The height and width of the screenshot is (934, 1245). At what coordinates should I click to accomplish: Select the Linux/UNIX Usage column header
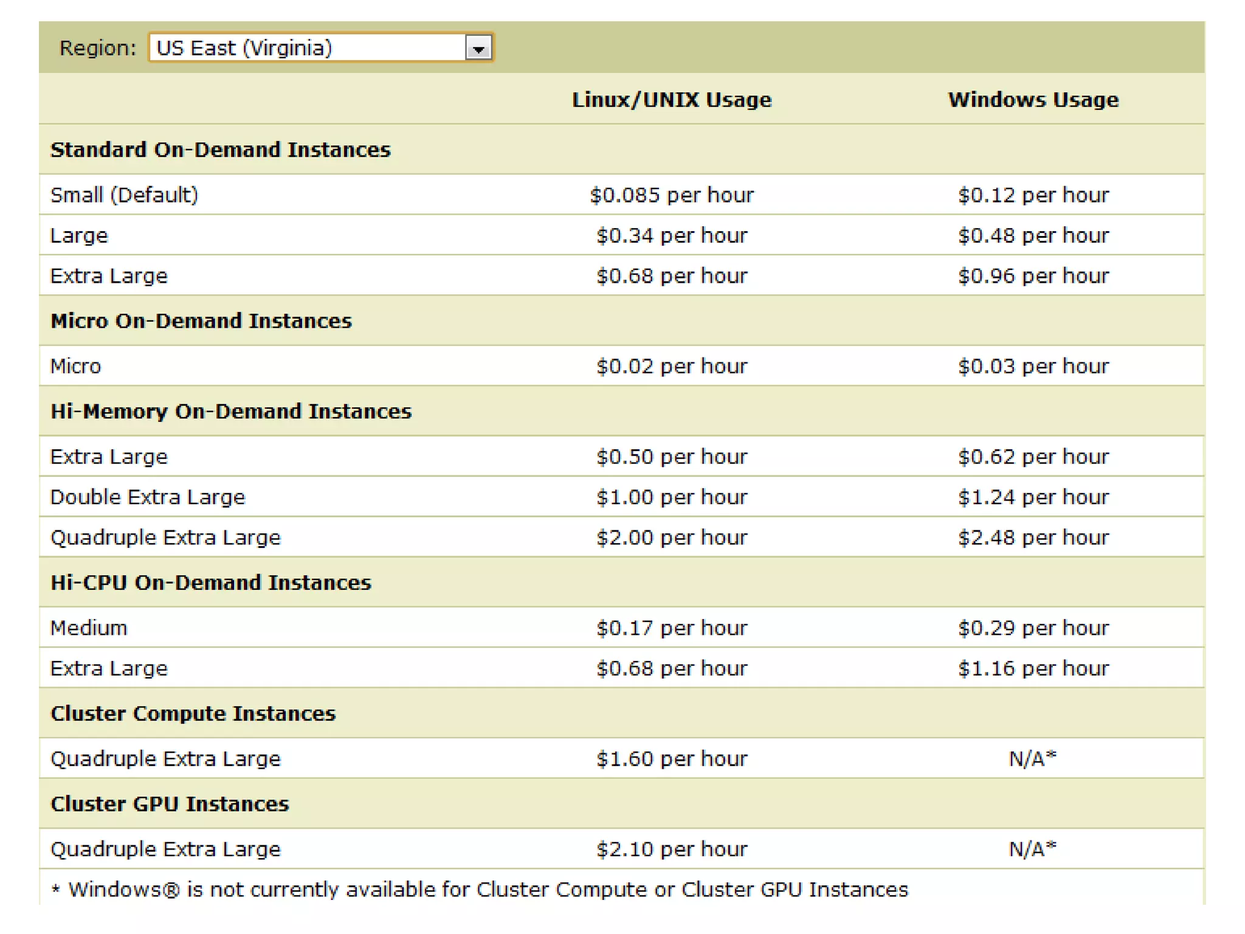(672, 100)
